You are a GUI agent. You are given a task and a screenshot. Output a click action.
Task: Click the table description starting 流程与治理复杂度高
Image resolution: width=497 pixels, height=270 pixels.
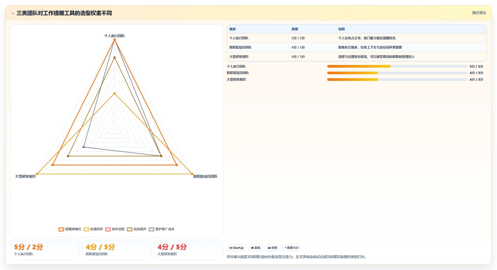(376, 57)
